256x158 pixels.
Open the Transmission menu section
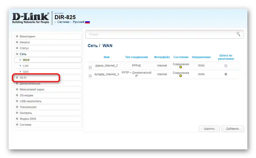pyautogui.click(x=48, y=107)
